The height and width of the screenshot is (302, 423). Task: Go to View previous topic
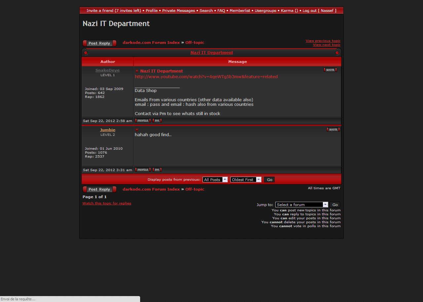click(x=323, y=41)
